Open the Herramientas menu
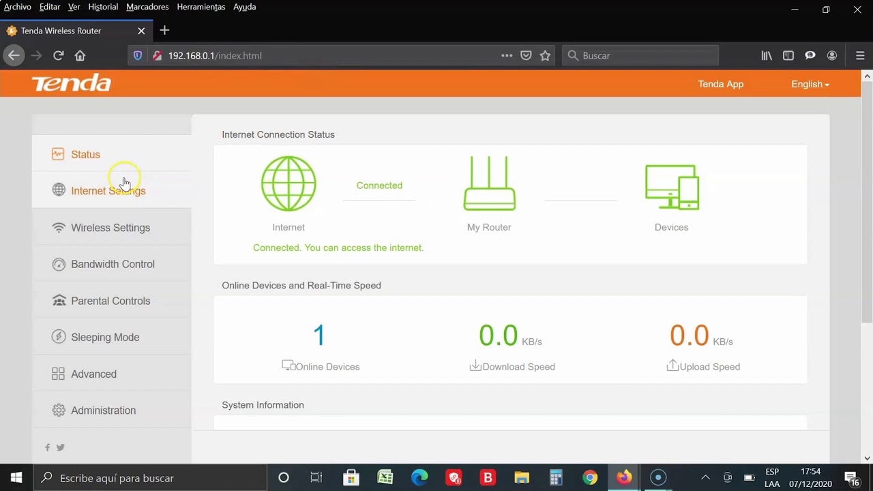Image resolution: width=873 pixels, height=491 pixels. 201,7
